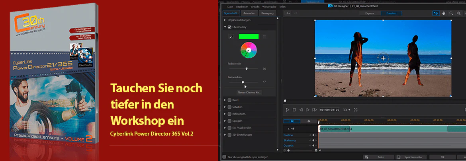The height and width of the screenshot is (161, 466).
Task: Select the hand pan tool
Action: 444,14
